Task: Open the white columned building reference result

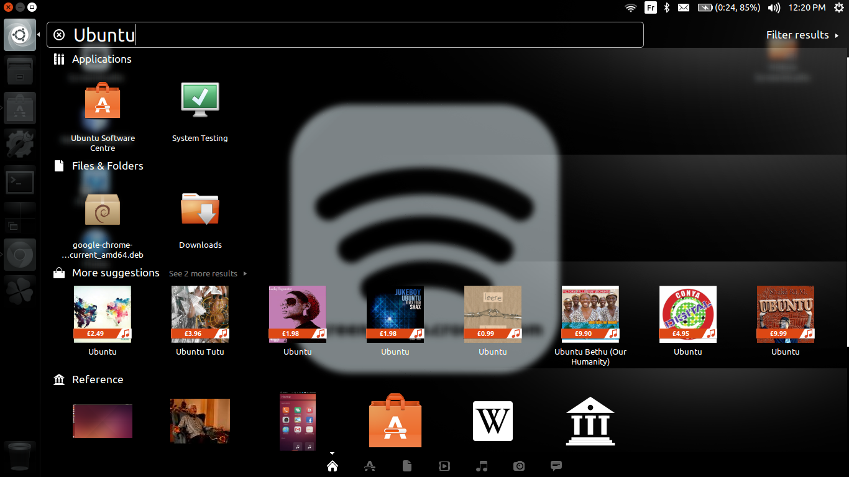Action: click(x=590, y=421)
